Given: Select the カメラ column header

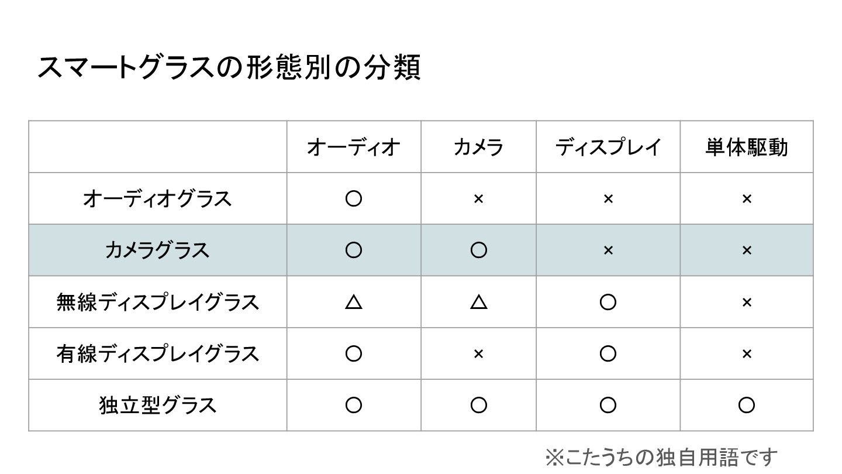Looking at the screenshot, I should click(x=478, y=147).
